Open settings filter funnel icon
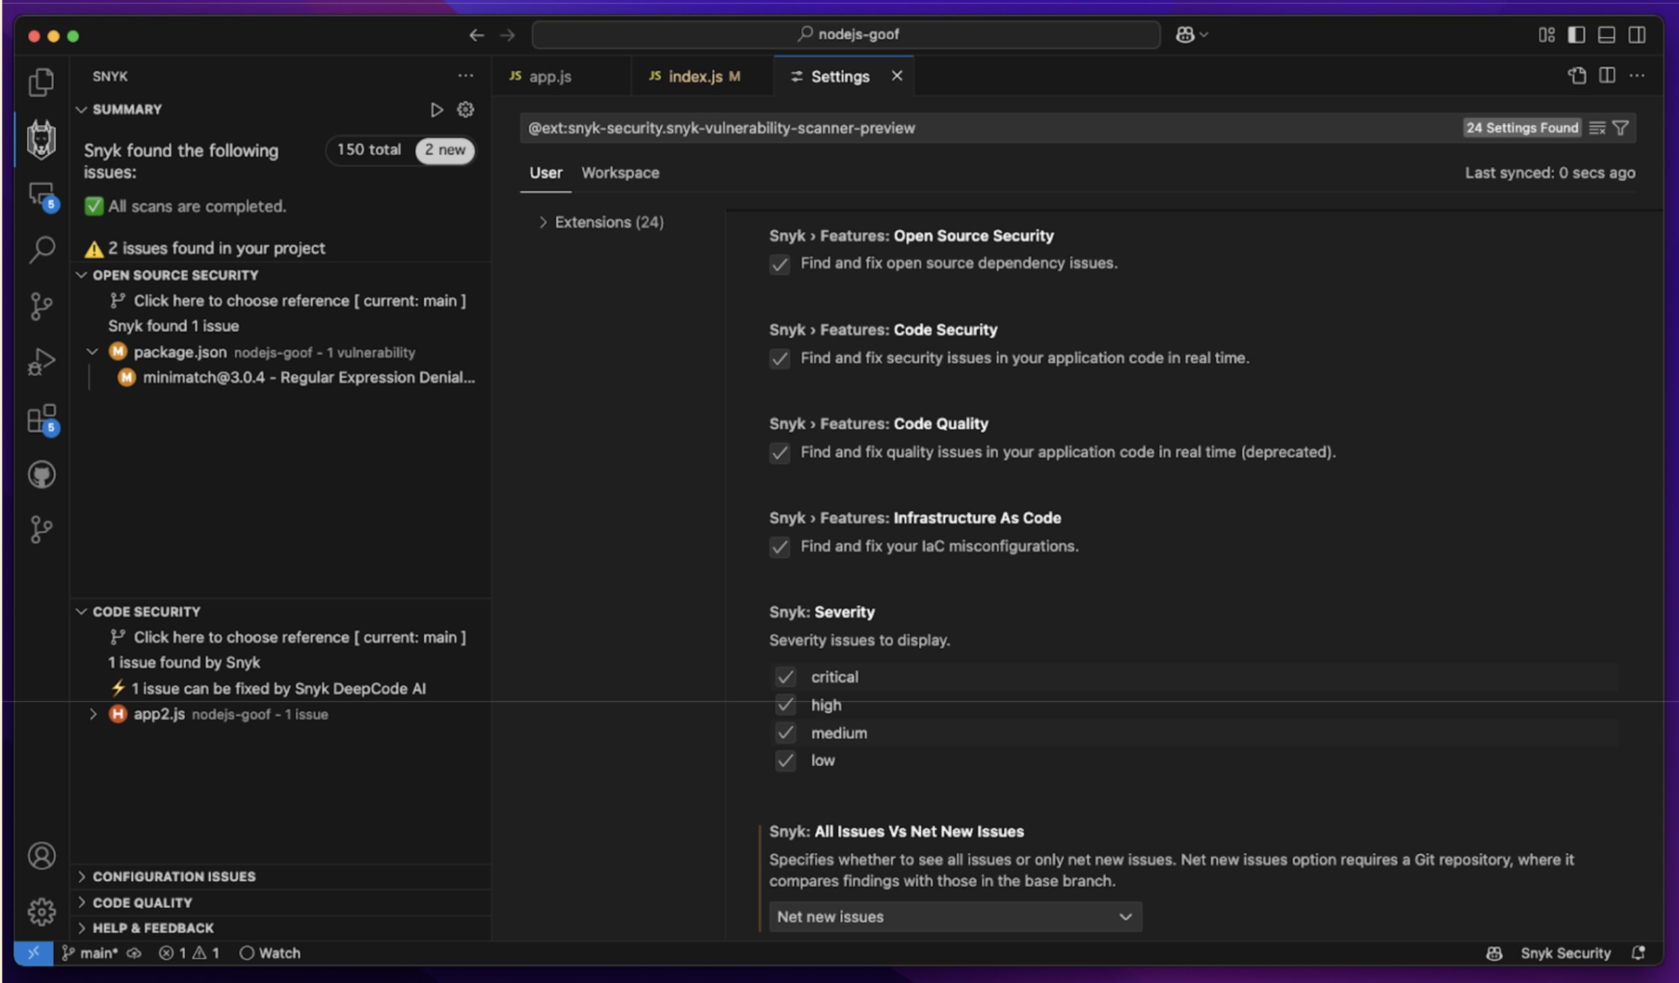 click(x=1620, y=128)
